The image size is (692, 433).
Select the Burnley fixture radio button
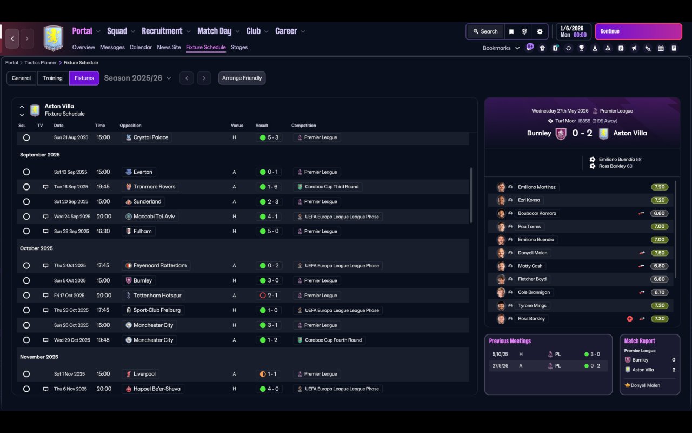coord(26,280)
